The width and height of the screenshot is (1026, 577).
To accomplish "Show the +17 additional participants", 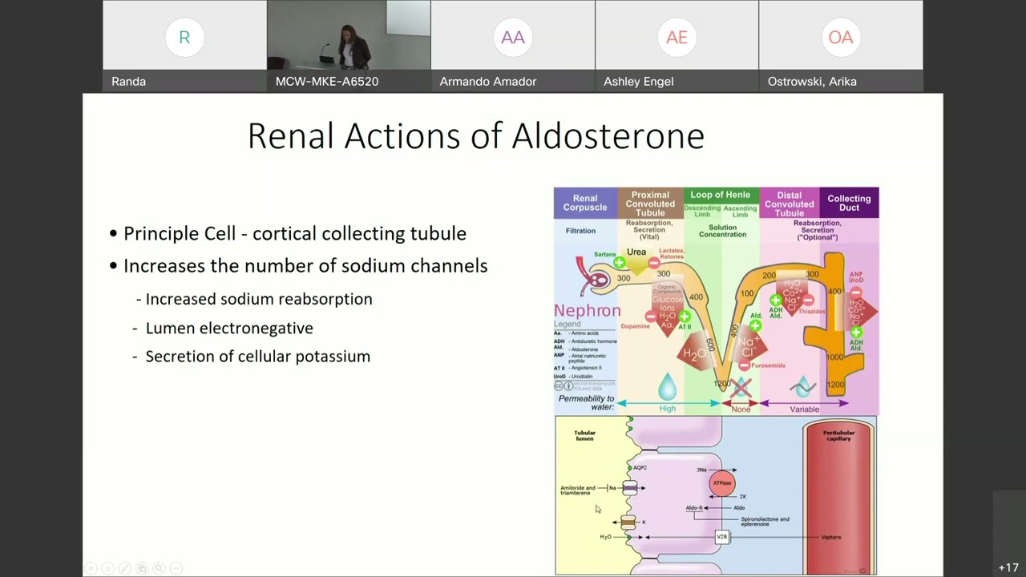I will (1008, 567).
